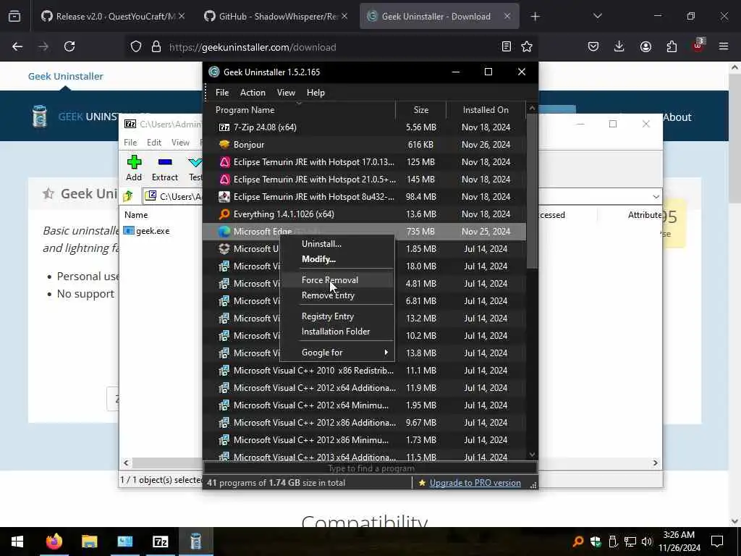The image size is (741, 556).
Task: Click icon of Eclipse Temurin JRE 17.0.13 row
Action: [224, 162]
